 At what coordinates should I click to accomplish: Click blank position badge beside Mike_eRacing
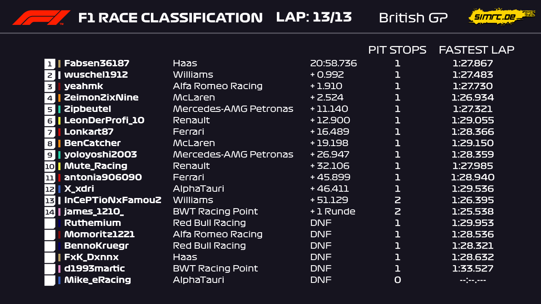pos(50,280)
